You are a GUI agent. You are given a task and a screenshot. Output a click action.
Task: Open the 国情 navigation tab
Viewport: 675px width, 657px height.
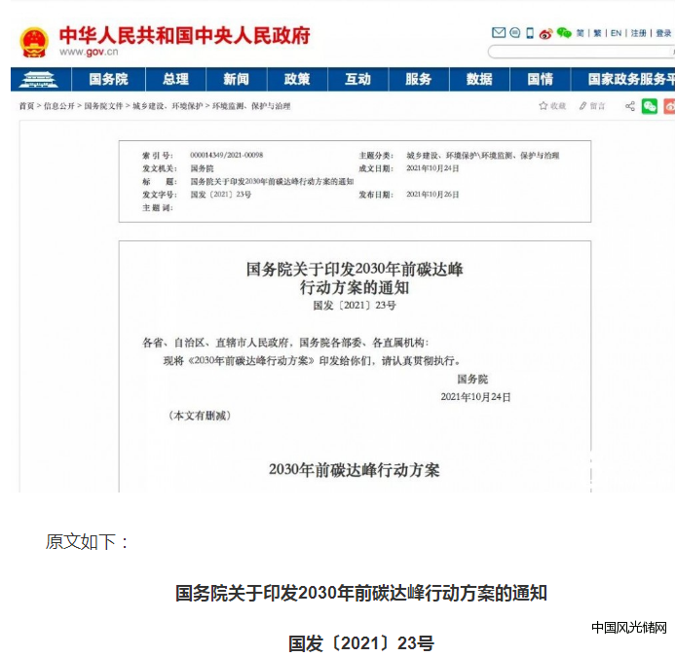click(540, 79)
